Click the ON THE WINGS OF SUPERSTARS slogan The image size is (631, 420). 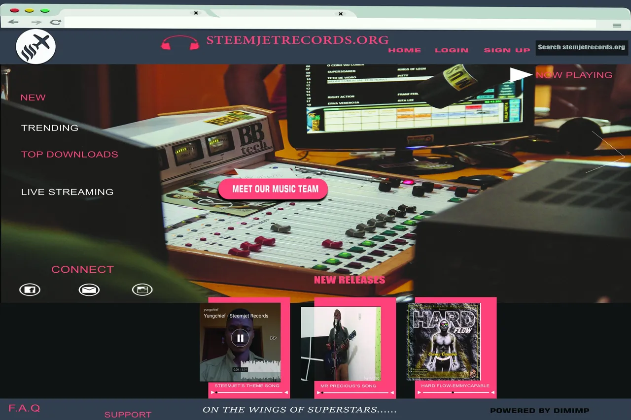300,410
